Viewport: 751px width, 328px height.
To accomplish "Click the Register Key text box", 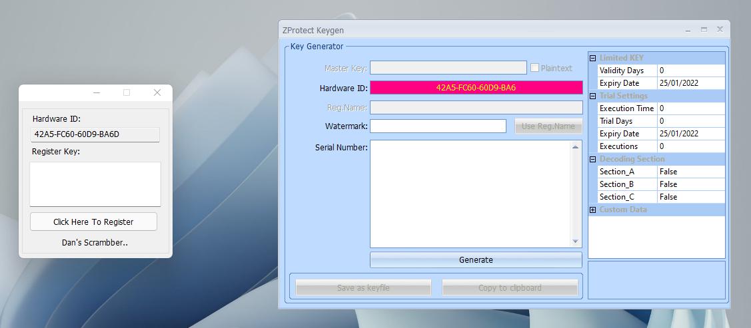I will pyautogui.click(x=95, y=184).
